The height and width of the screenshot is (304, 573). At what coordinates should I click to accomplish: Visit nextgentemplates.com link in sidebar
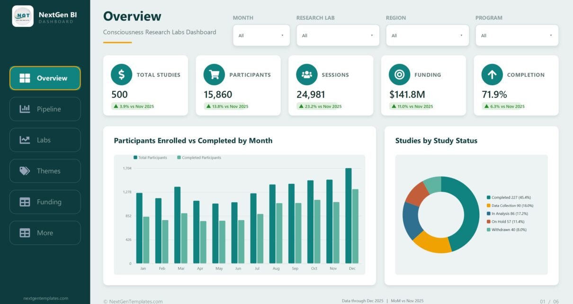click(46, 298)
